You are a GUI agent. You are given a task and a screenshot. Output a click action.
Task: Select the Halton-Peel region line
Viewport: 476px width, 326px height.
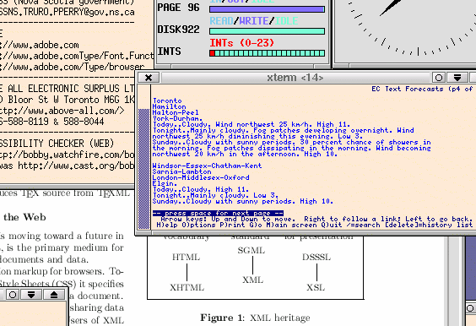point(176,112)
